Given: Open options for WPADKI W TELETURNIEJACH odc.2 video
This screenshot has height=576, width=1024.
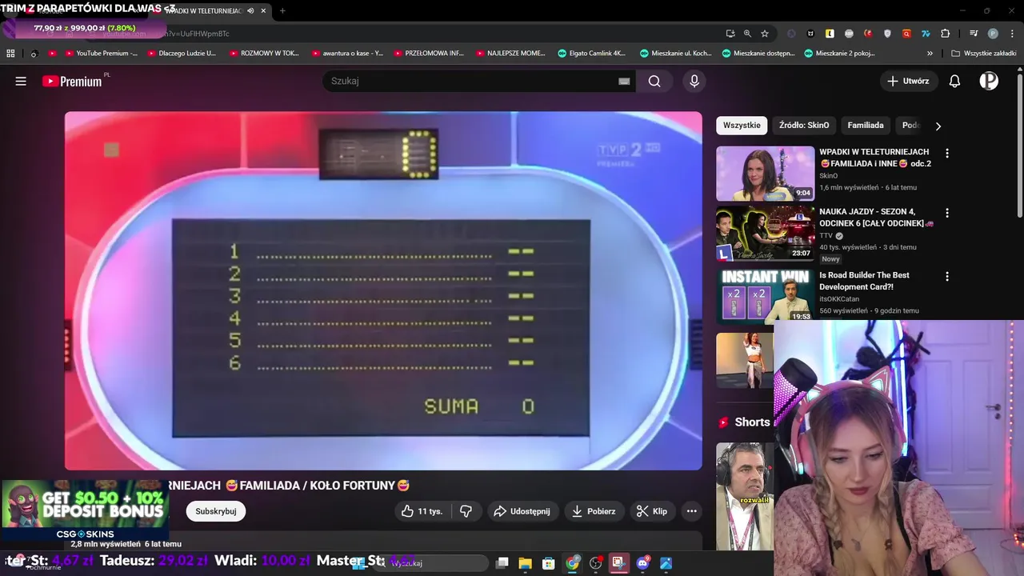Looking at the screenshot, I should point(947,153).
